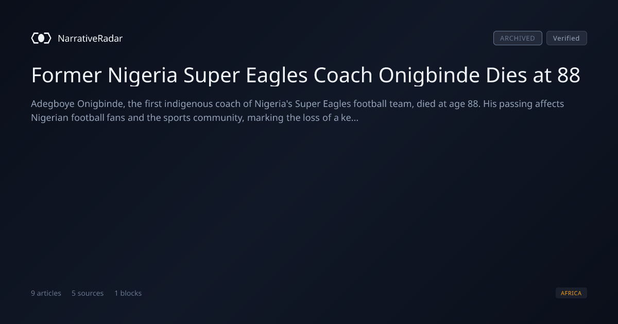Select the orange AFRICA region tag
Screen dimensions: 618x324
tap(571, 293)
